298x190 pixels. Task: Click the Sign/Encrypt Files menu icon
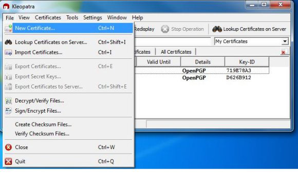click(x=8, y=111)
